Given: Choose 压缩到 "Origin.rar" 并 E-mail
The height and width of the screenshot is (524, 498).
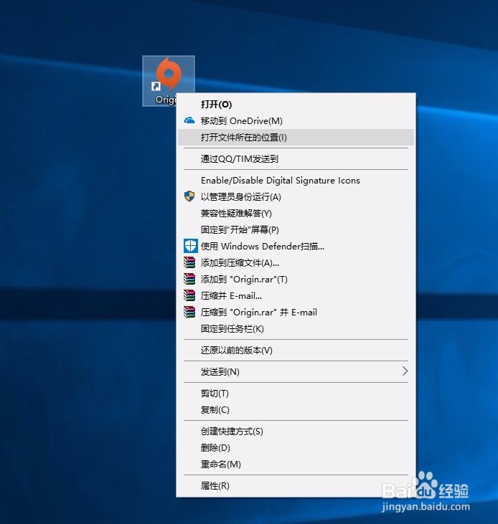Looking at the screenshot, I should click(x=296, y=312).
